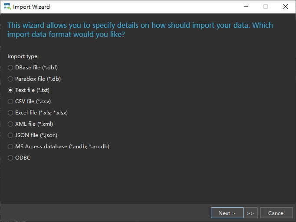Click the greyed-out maximize button

click(x=266, y=7)
